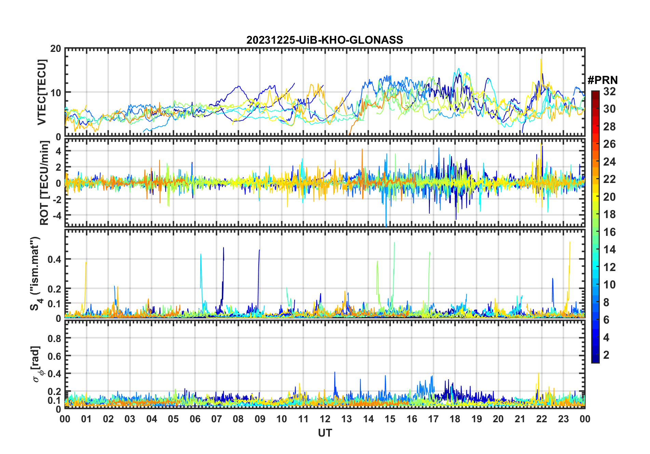Select colorbar tick label "14"
This screenshot has width=650, height=454.
pos(609,250)
